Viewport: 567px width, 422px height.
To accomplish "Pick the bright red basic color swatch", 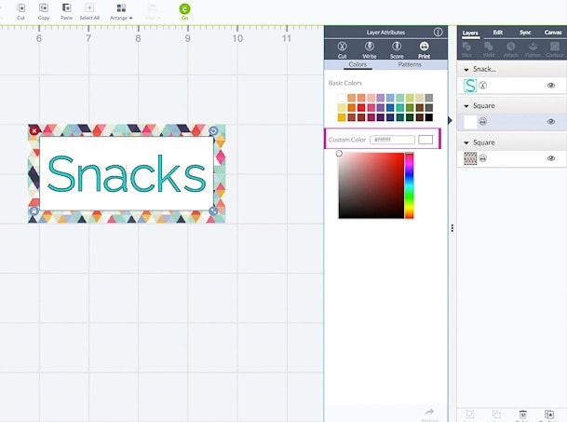I will pos(361,107).
